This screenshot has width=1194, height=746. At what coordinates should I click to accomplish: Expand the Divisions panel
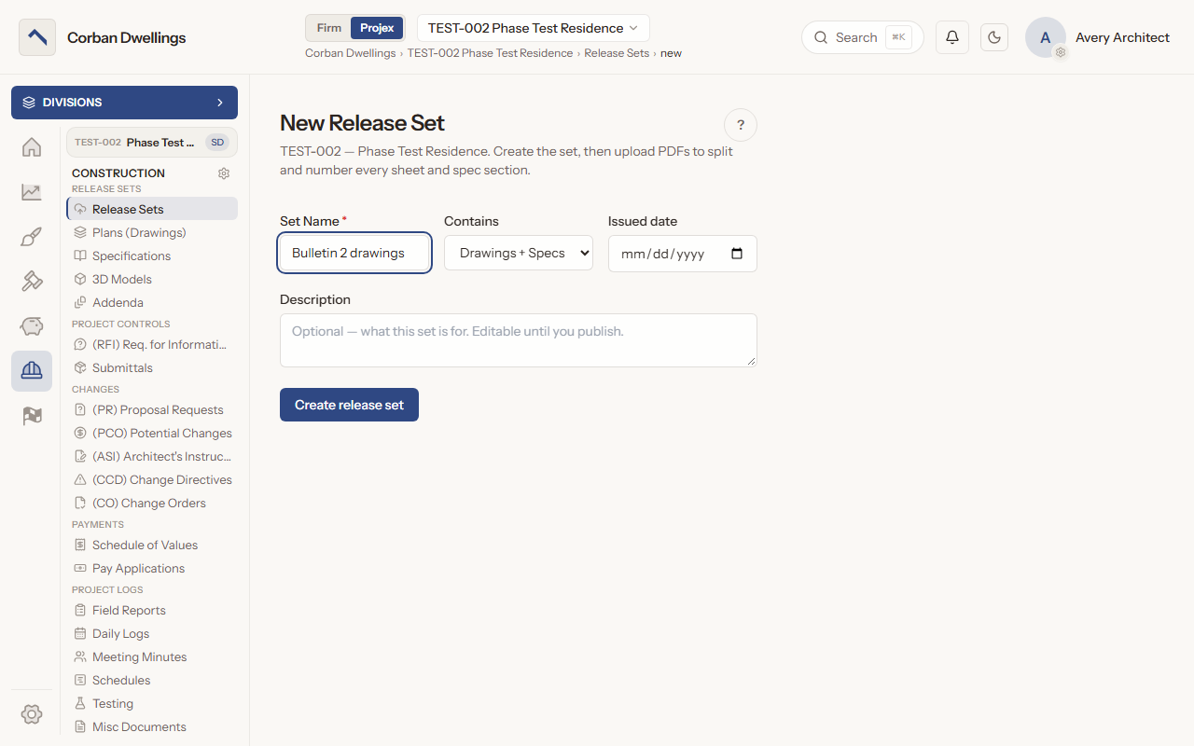[x=124, y=103]
